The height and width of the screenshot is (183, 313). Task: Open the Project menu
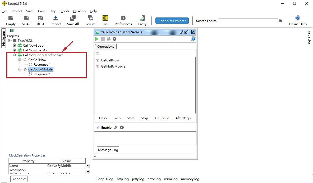(17, 11)
